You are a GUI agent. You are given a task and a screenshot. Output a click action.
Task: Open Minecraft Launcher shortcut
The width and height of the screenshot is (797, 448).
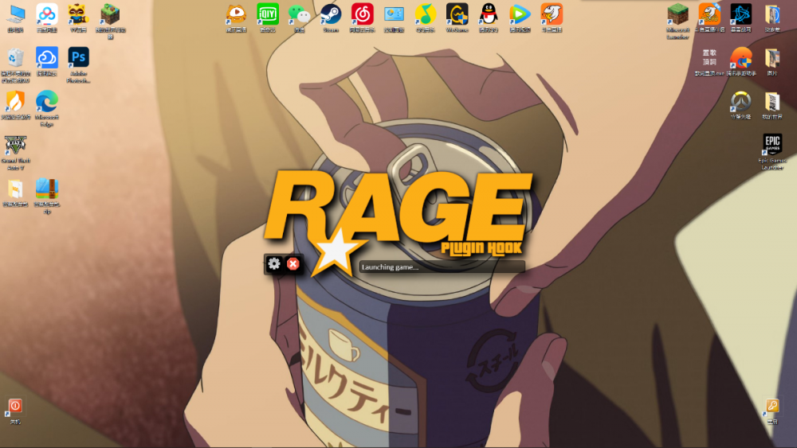(x=677, y=14)
